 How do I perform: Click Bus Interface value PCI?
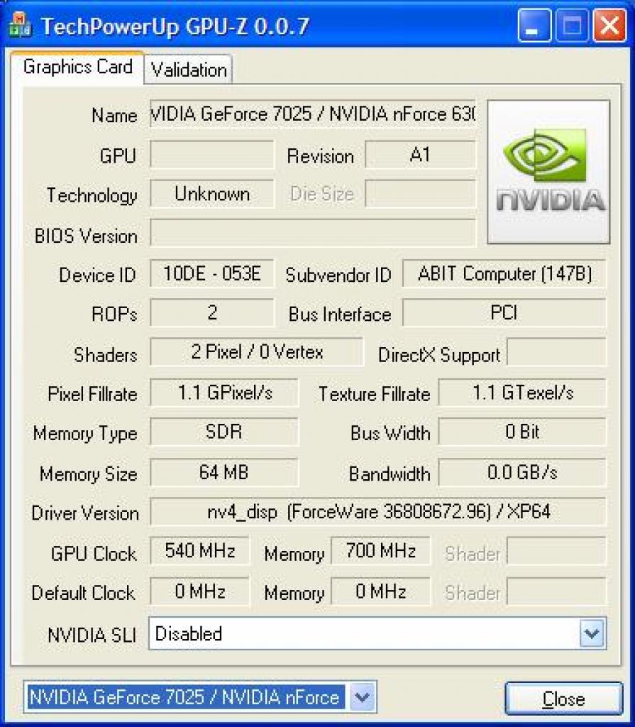(504, 312)
